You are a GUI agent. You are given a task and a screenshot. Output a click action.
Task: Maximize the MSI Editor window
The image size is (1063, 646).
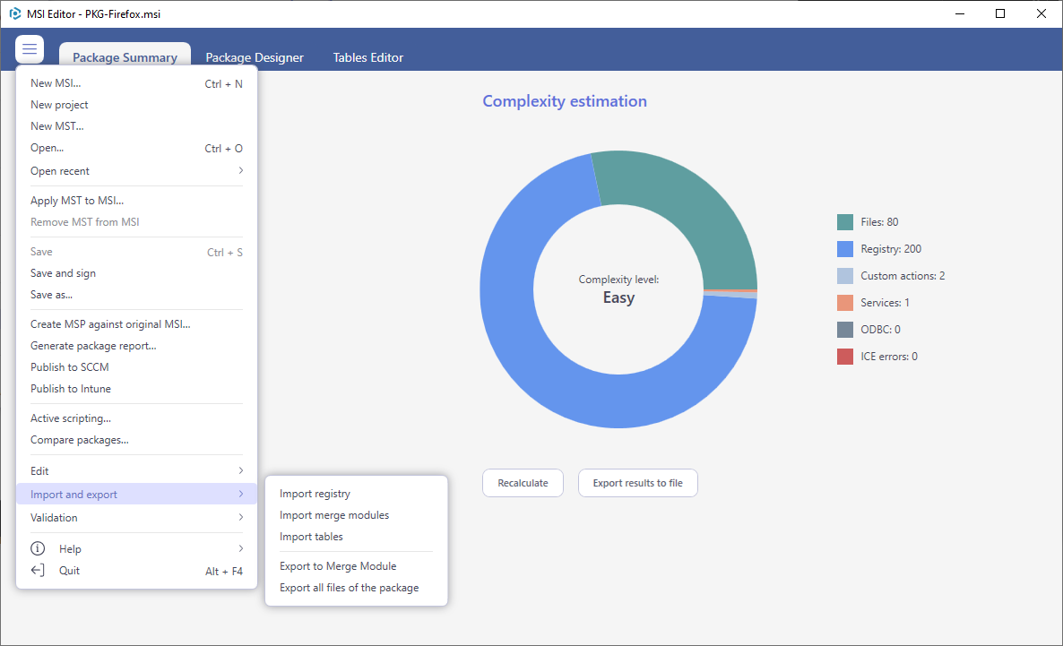[x=1000, y=13]
